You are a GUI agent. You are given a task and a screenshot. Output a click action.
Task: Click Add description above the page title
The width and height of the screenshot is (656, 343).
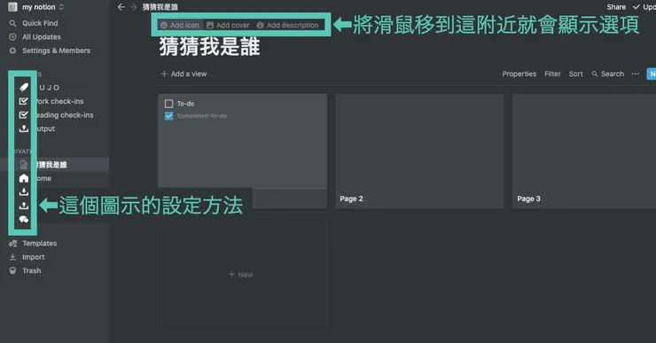(x=288, y=25)
